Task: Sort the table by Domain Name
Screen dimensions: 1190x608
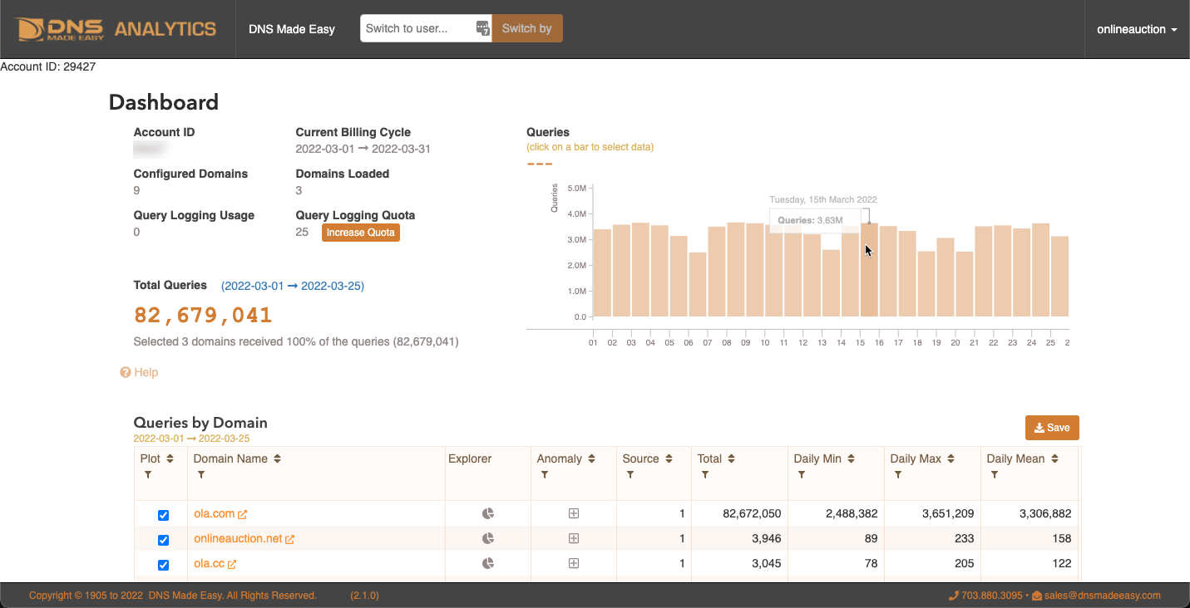Action: [x=278, y=458]
